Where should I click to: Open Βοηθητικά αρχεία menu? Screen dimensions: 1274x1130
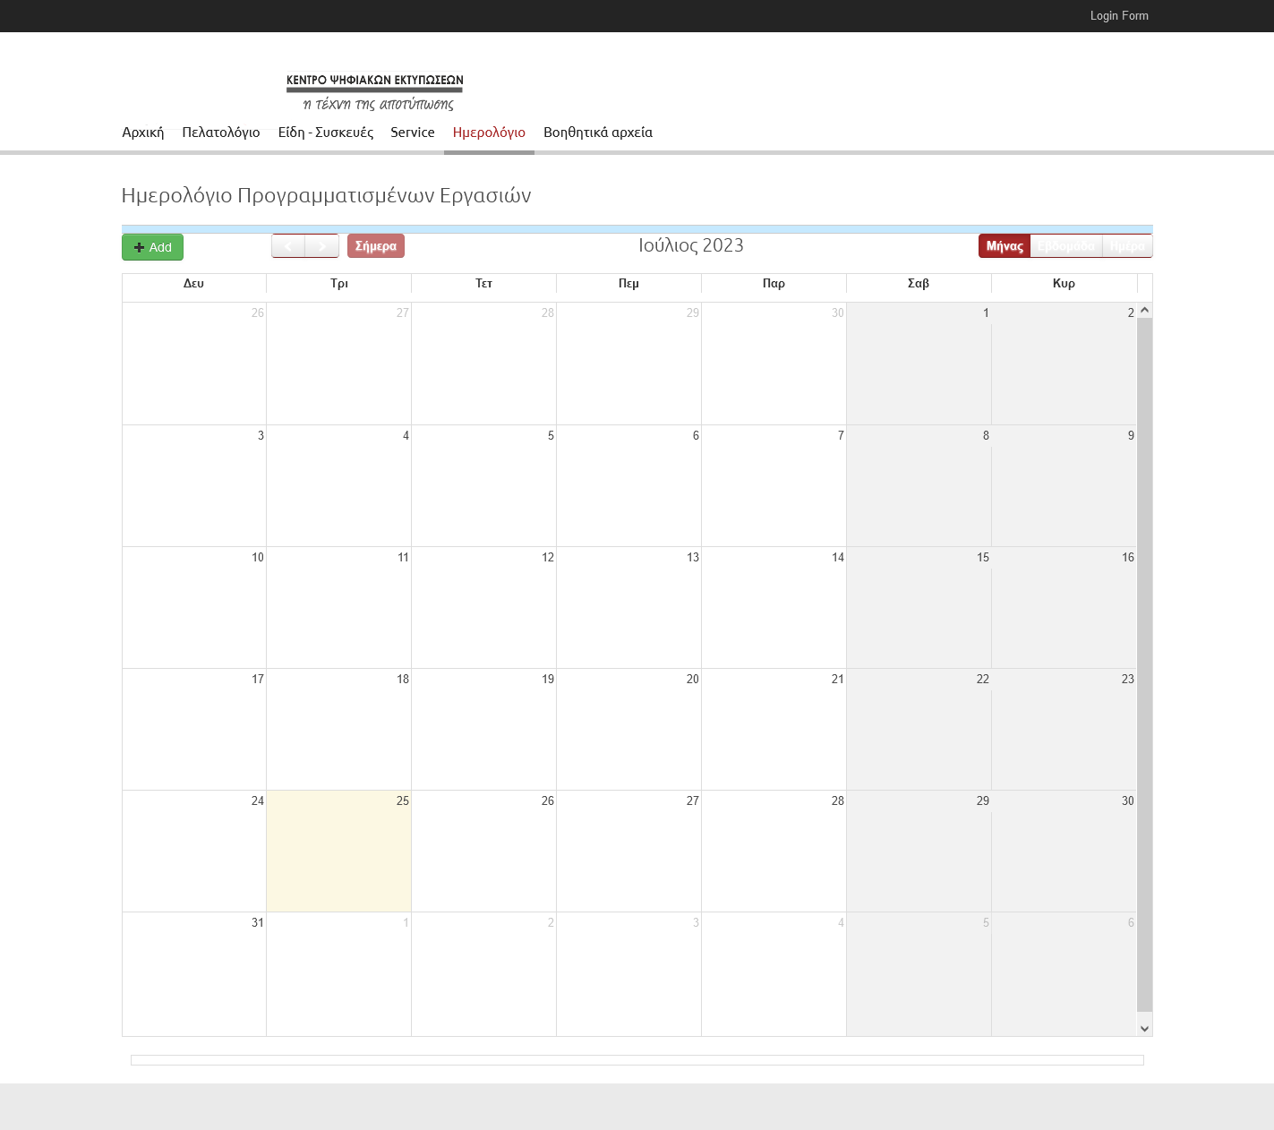tap(598, 133)
